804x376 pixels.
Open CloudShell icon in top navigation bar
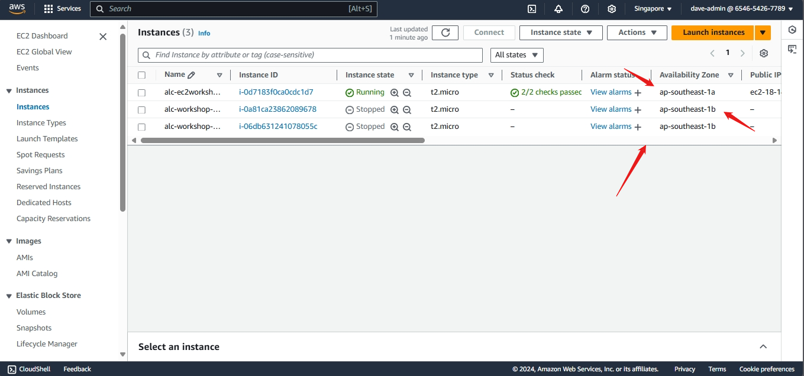(x=532, y=9)
